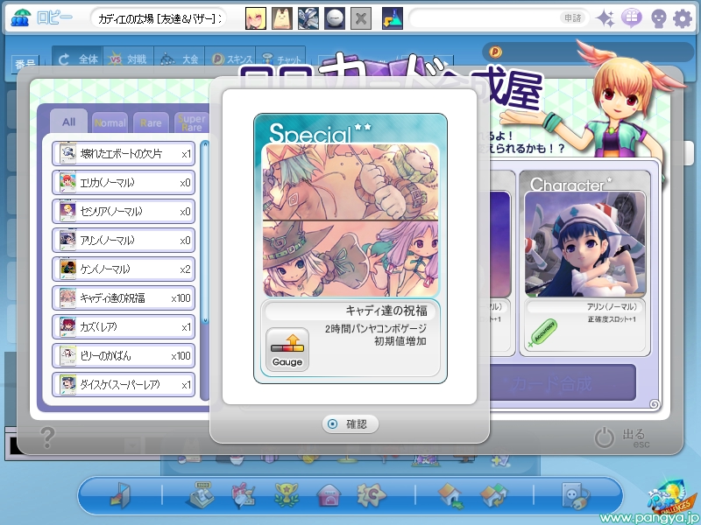Click the purple chat bubble icon

(x=631, y=18)
